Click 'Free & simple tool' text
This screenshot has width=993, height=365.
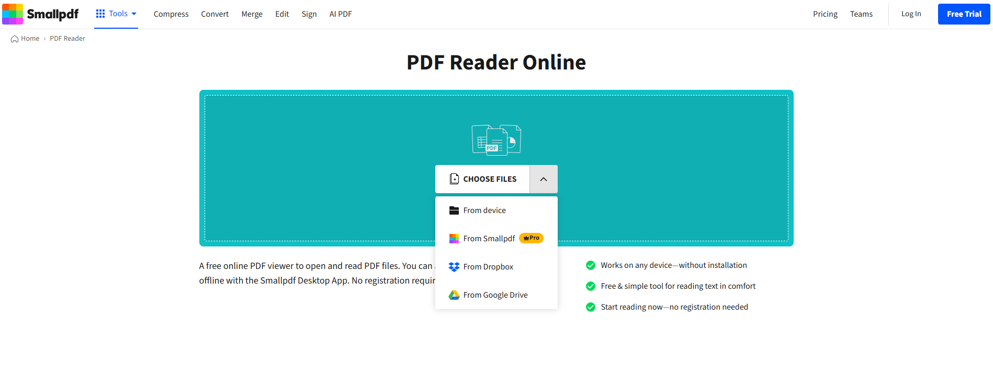tap(678, 286)
